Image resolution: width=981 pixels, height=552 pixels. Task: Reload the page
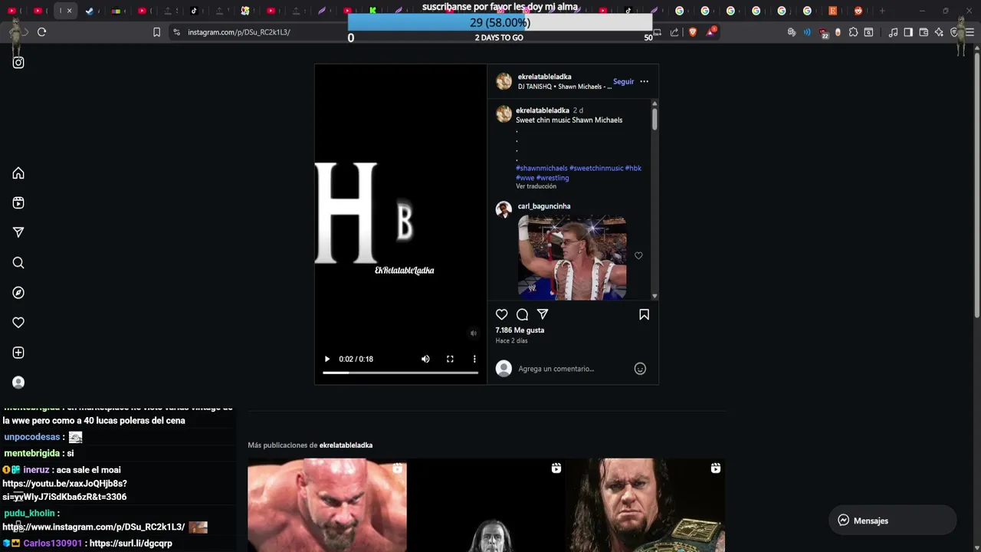tap(41, 32)
